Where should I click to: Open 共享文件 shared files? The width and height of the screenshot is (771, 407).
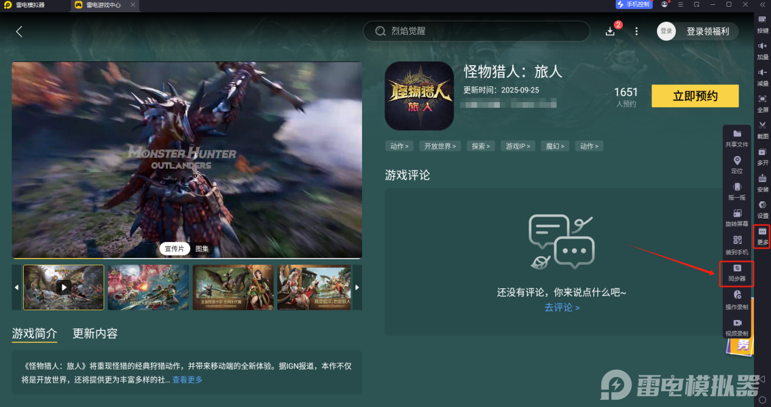(x=737, y=138)
